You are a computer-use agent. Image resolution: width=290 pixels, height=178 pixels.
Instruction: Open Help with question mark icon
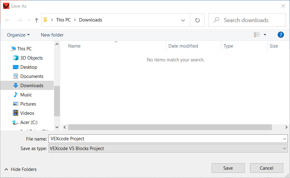280,35
